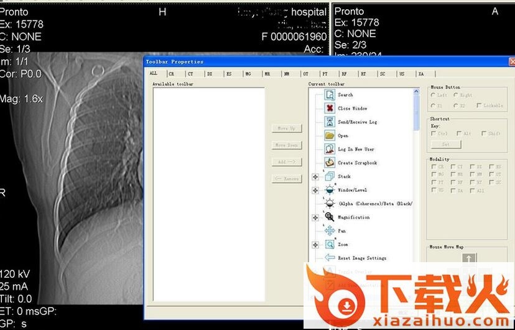Viewport: 515px width, 330px height.
Task: Select the Search tool icon
Action: (x=330, y=95)
